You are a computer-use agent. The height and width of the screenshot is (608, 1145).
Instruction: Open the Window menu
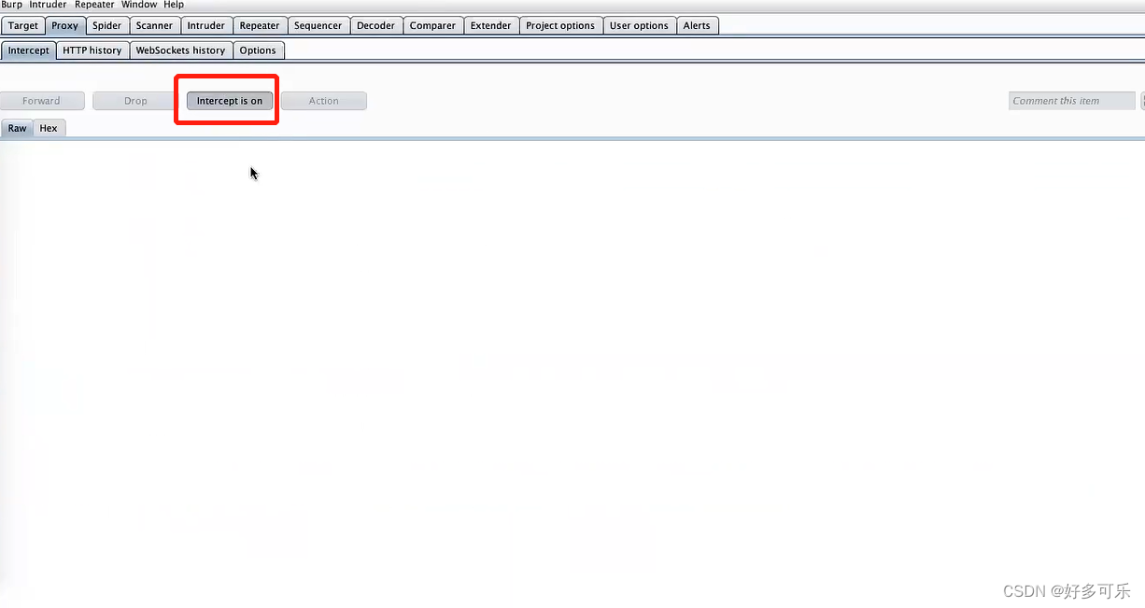(x=139, y=5)
